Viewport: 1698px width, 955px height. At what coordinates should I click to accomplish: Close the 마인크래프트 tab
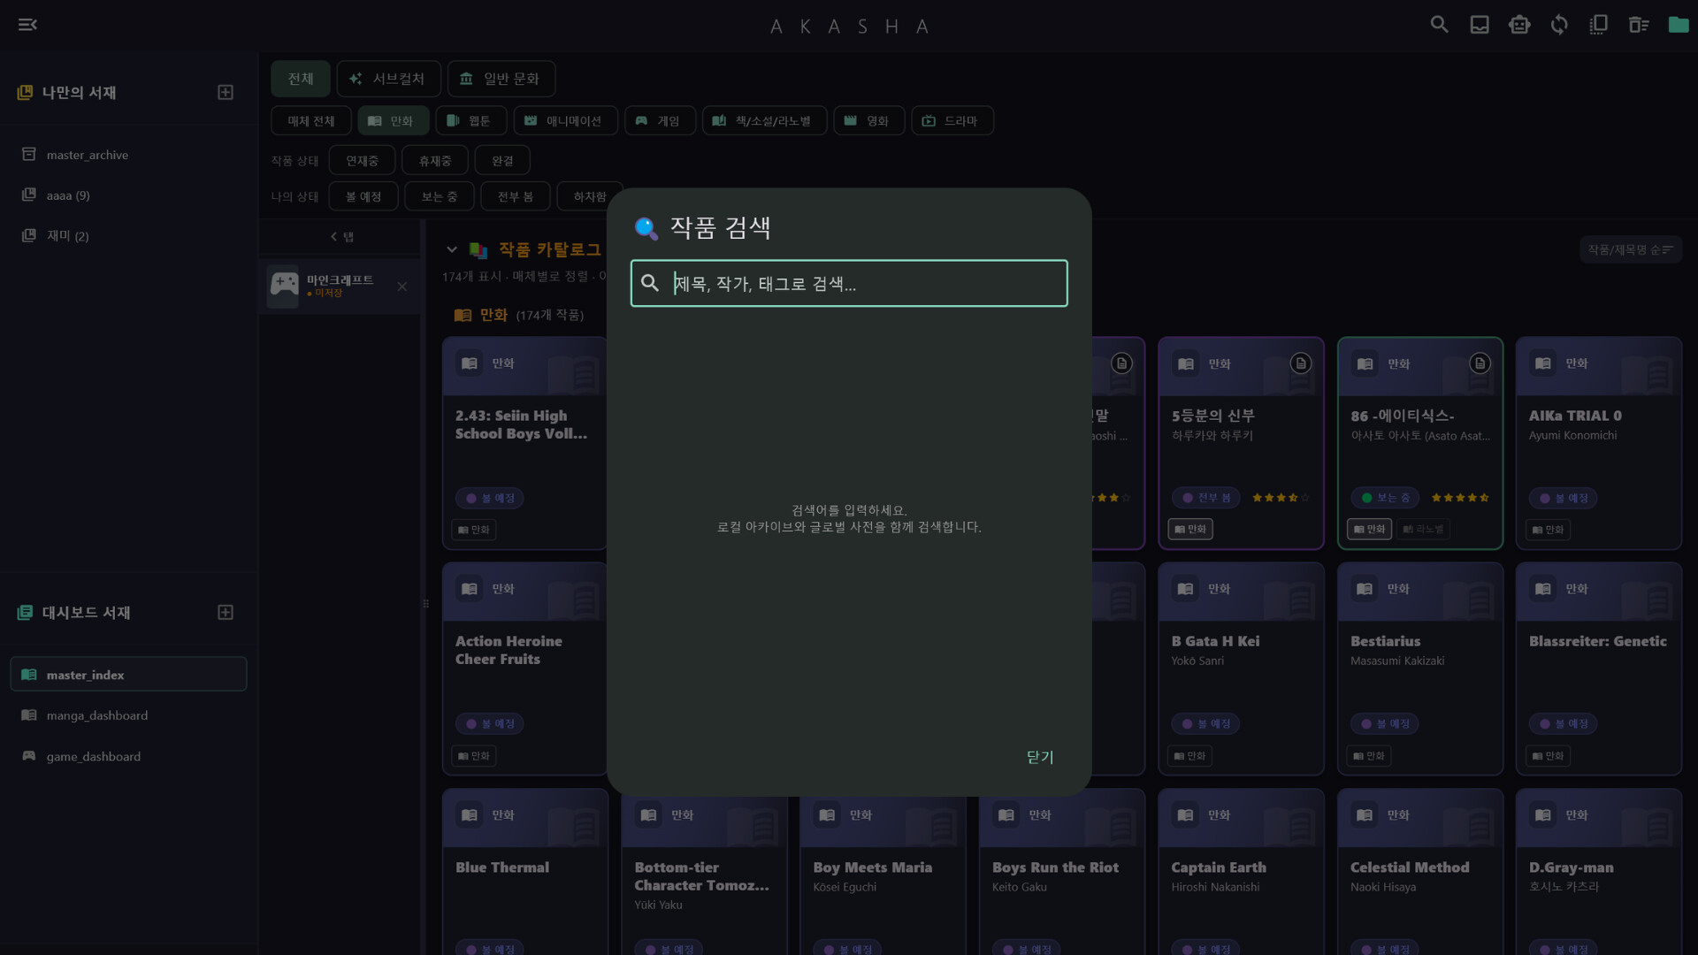coord(402,286)
